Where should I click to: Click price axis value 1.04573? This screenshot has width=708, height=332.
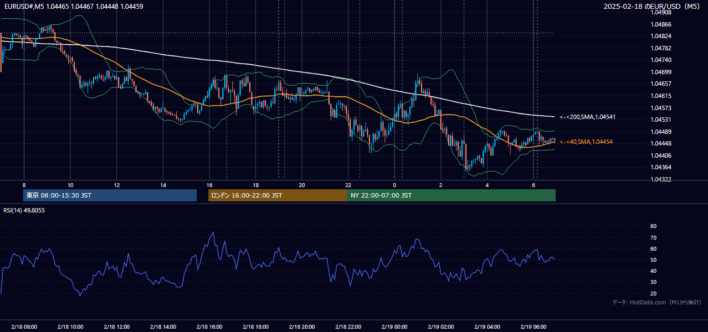[661, 108]
